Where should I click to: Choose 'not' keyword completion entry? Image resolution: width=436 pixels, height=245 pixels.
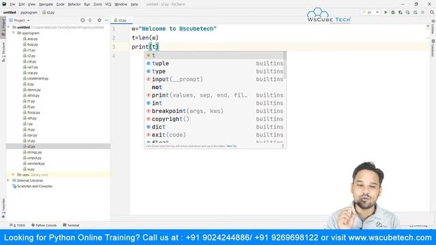215,87
